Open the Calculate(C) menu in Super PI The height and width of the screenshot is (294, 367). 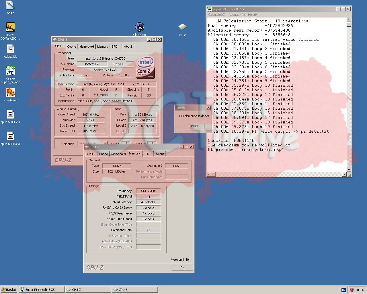pos(216,15)
